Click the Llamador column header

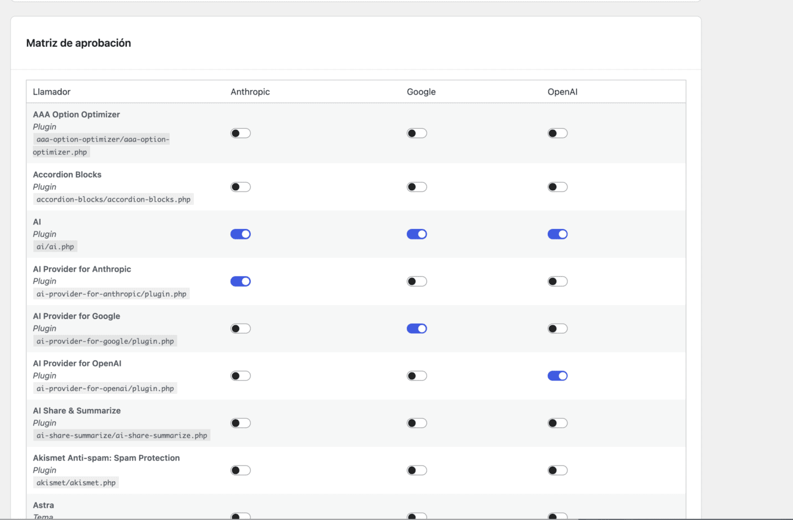click(x=51, y=92)
